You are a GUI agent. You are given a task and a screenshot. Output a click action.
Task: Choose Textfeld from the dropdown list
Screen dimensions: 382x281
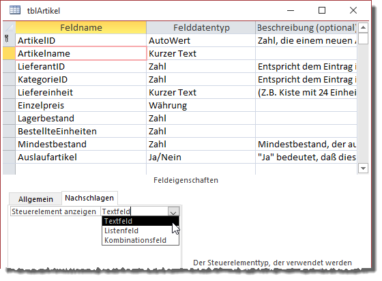click(x=141, y=221)
